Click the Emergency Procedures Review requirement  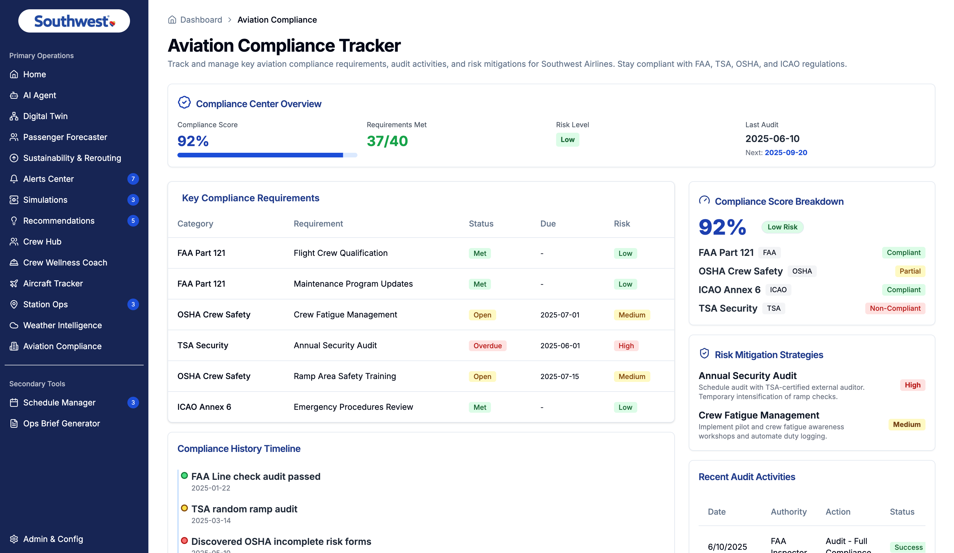(x=353, y=407)
